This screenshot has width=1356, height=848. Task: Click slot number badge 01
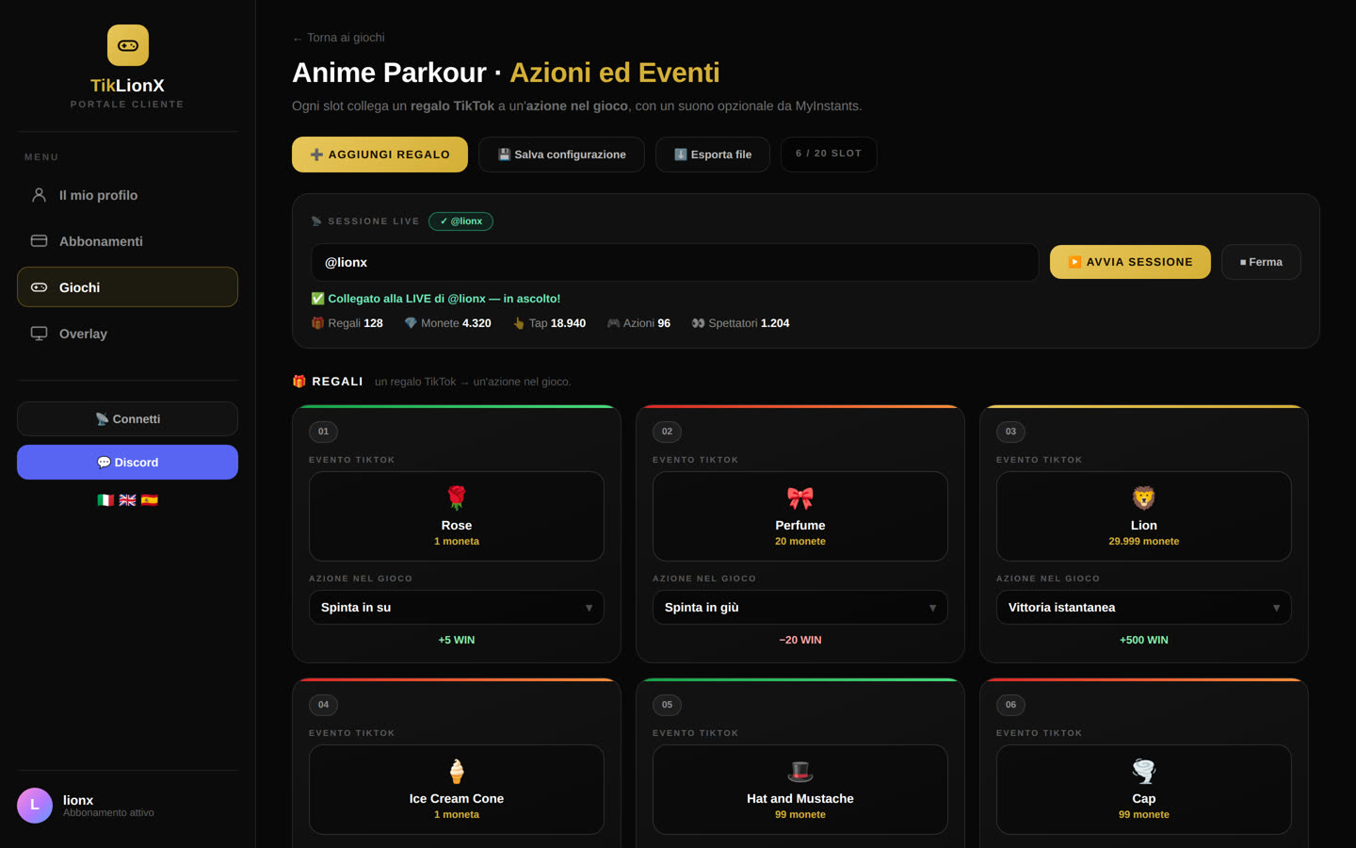coord(323,432)
